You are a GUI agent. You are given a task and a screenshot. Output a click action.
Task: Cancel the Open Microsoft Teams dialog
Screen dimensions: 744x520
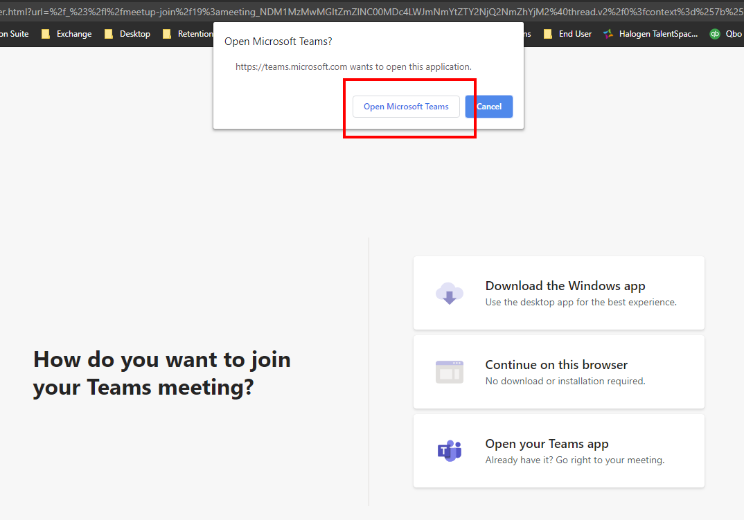click(x=488, y=107)
